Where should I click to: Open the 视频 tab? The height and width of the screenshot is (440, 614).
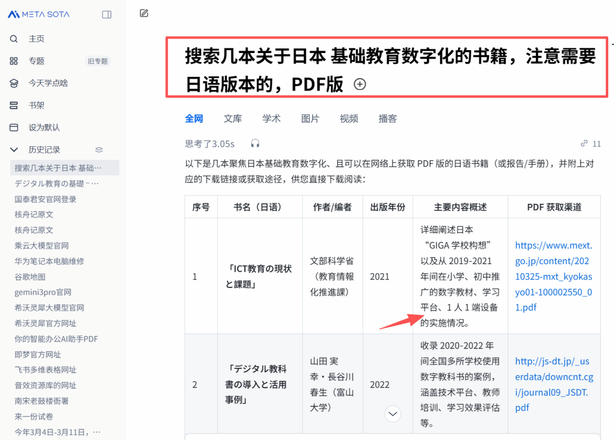349,118
